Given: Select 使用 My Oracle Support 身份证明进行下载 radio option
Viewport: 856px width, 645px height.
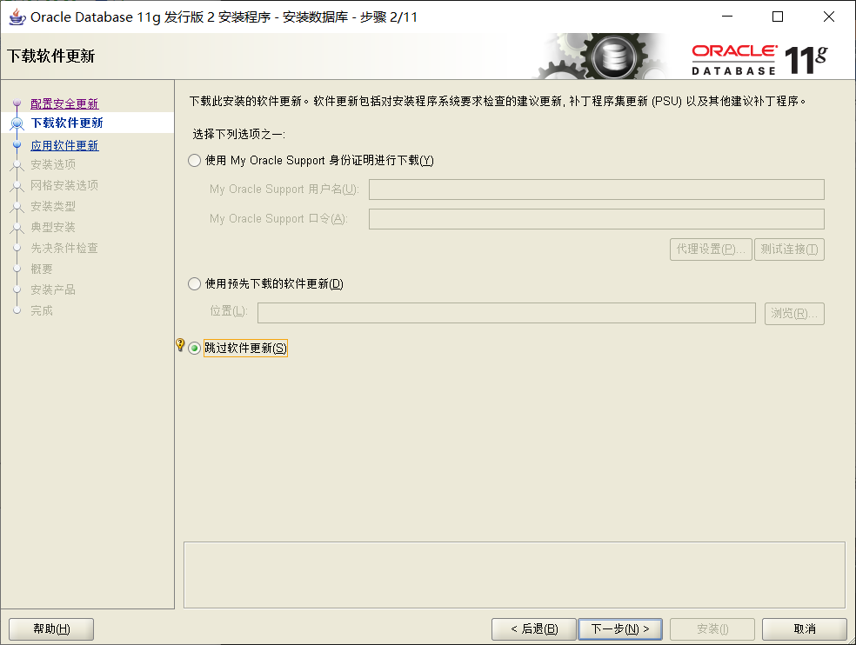Looking at the screenshot, I should click(194, 161).
